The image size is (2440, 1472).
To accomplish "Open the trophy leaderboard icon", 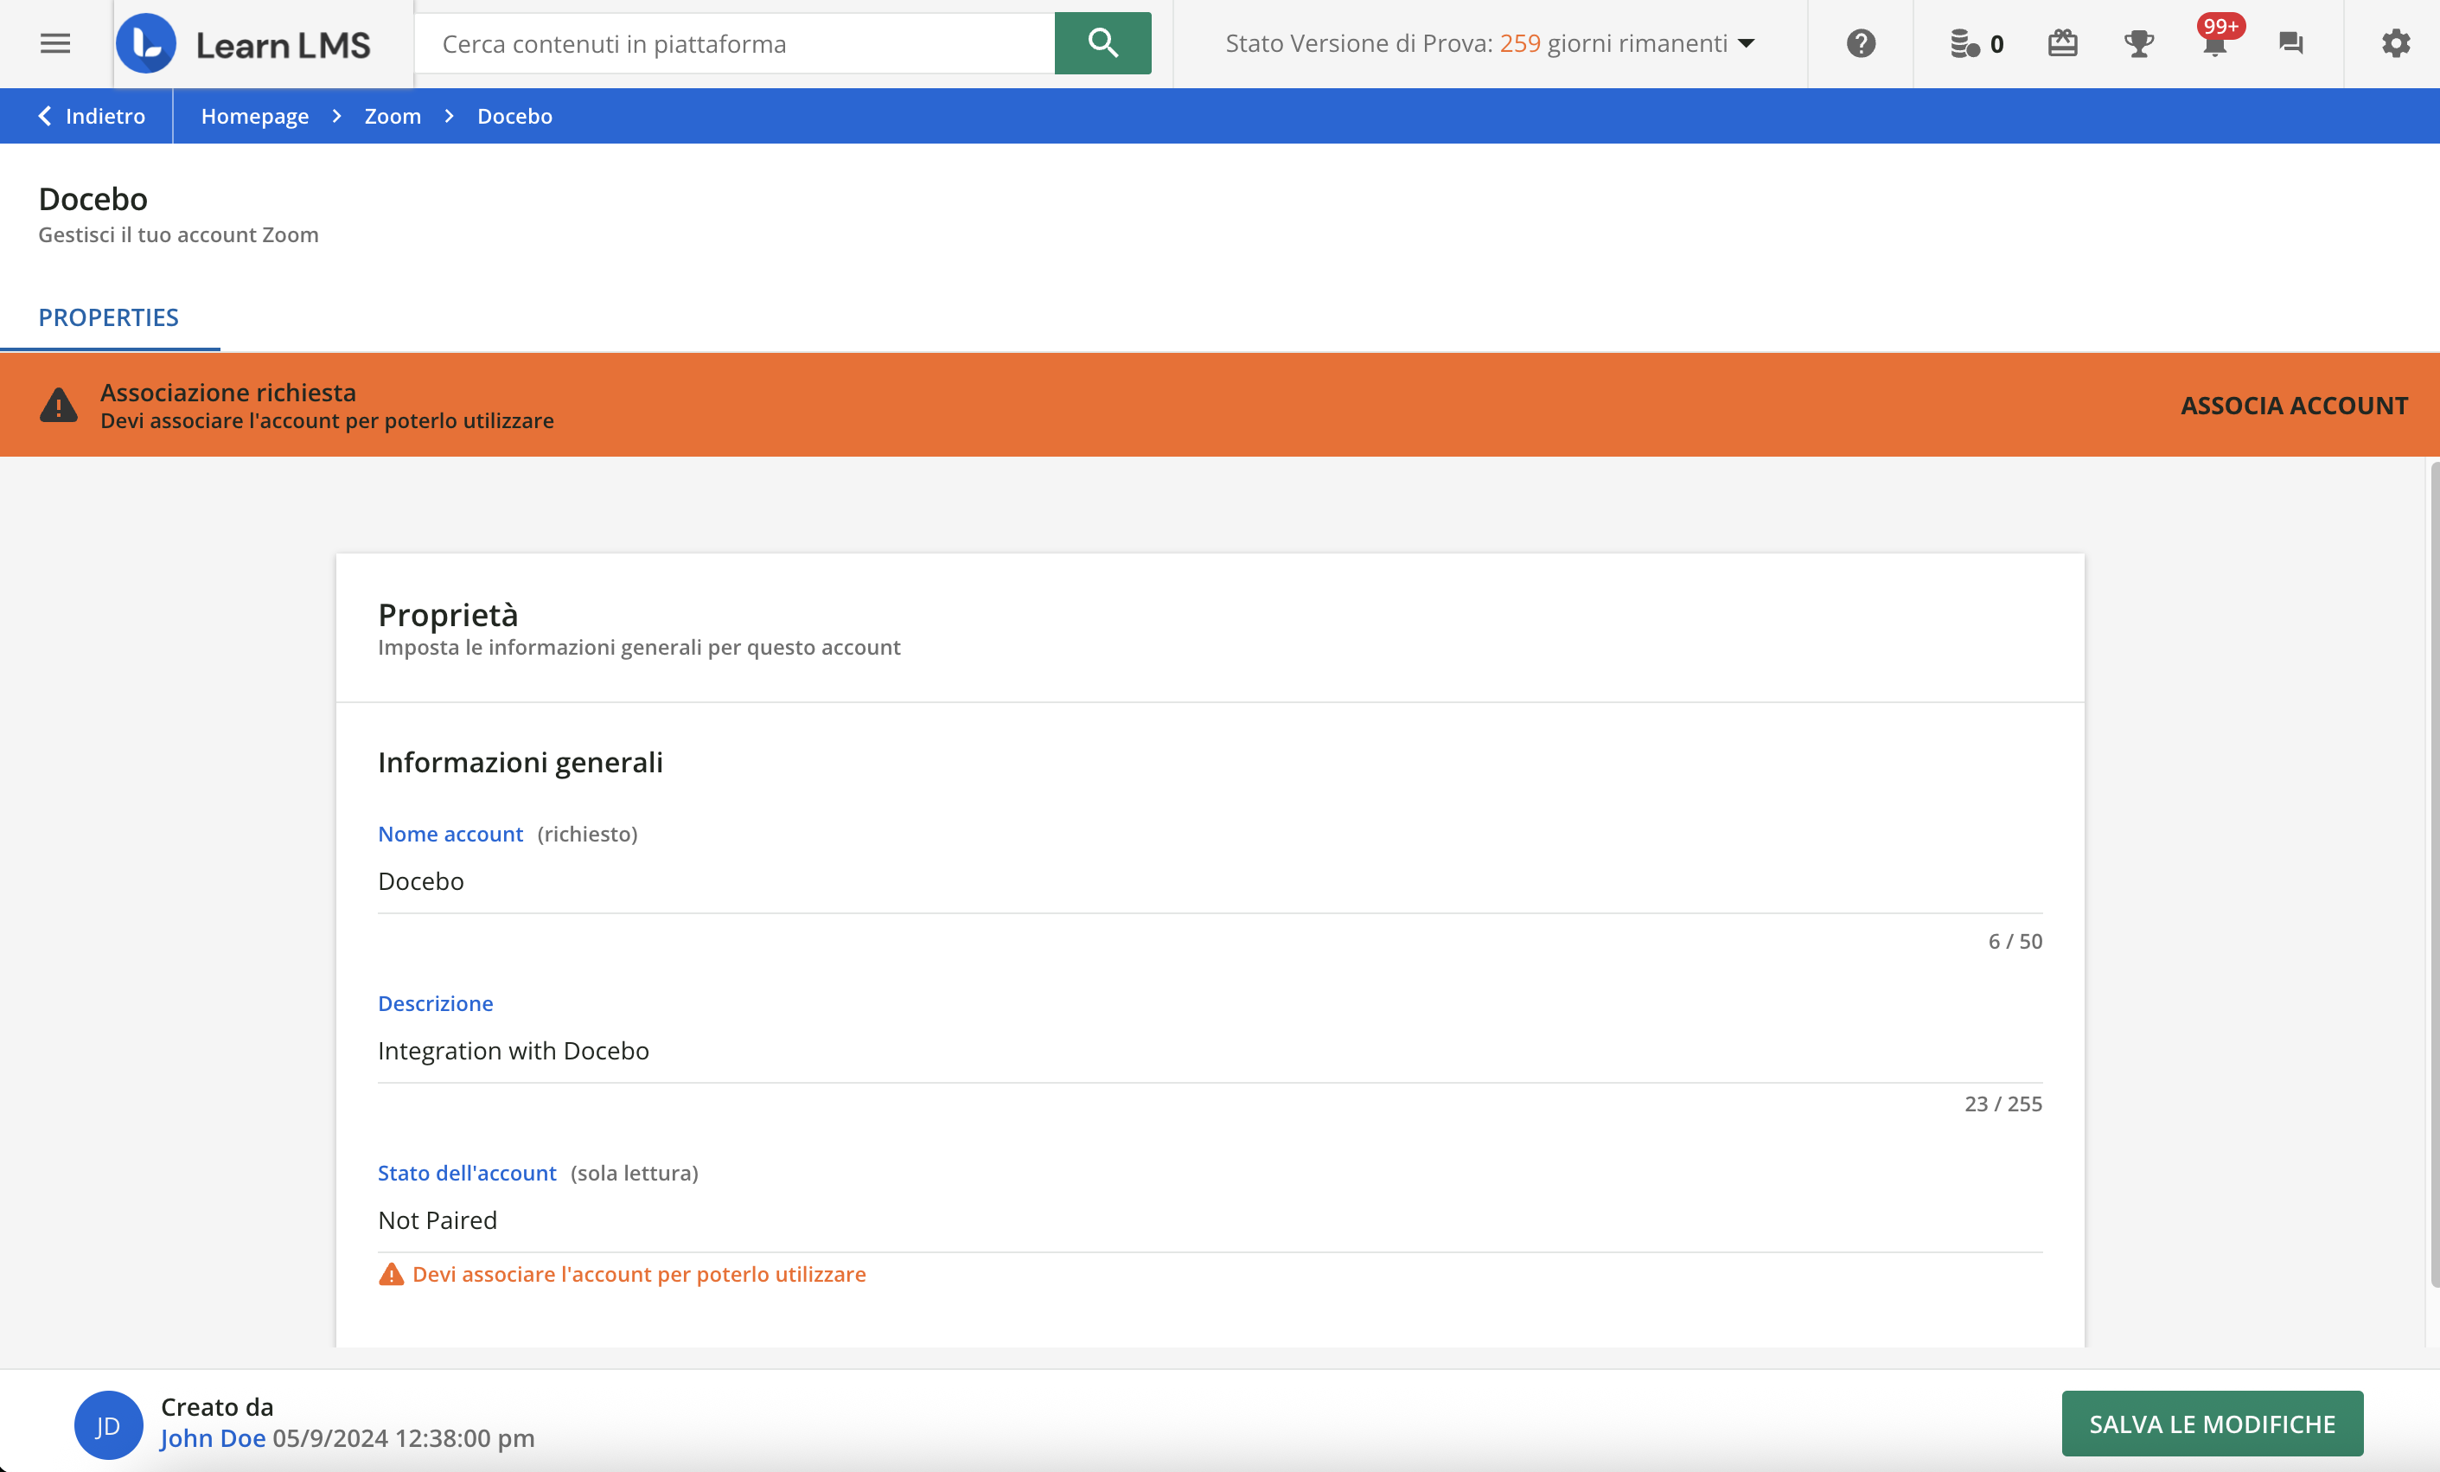I will (2139, 43).
